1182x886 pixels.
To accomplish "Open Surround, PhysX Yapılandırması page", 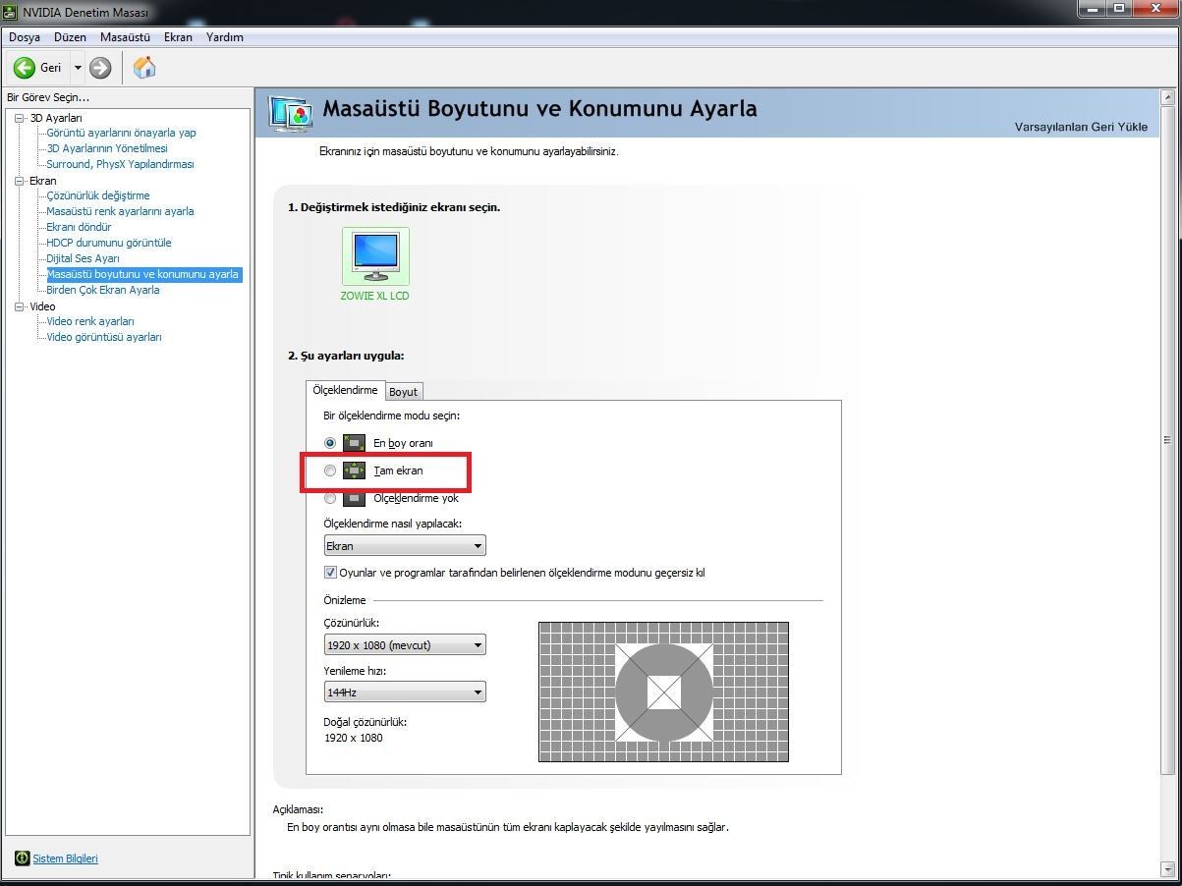I will [x=121, y=164].
